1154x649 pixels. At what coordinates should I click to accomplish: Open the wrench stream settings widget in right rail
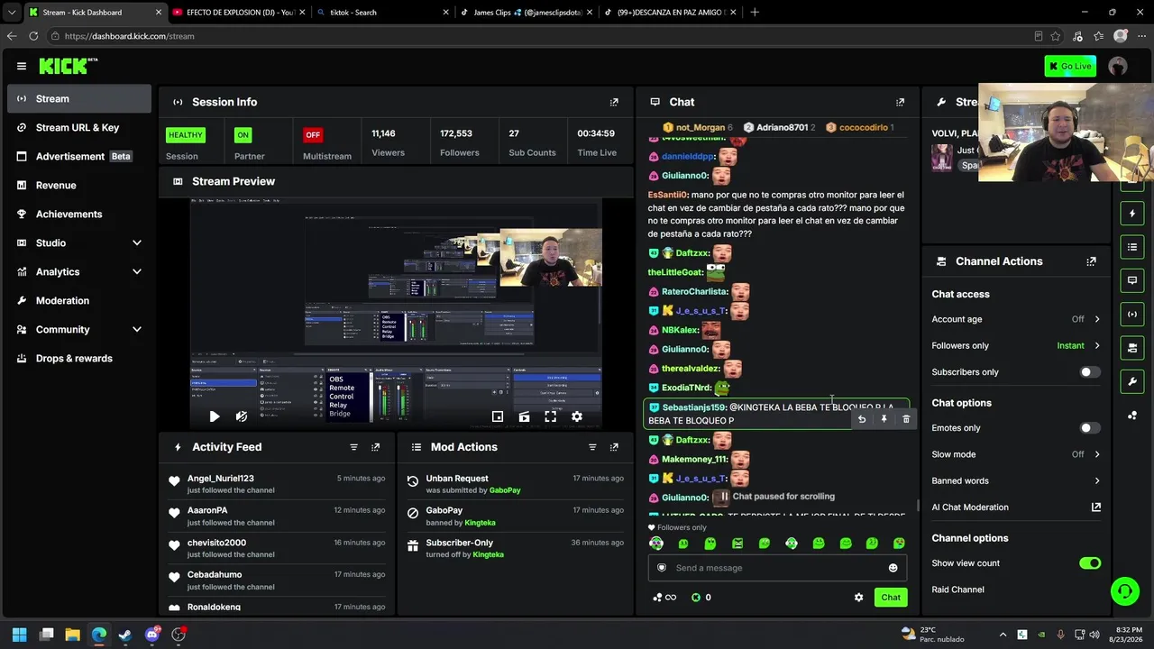pos(1132,381)
